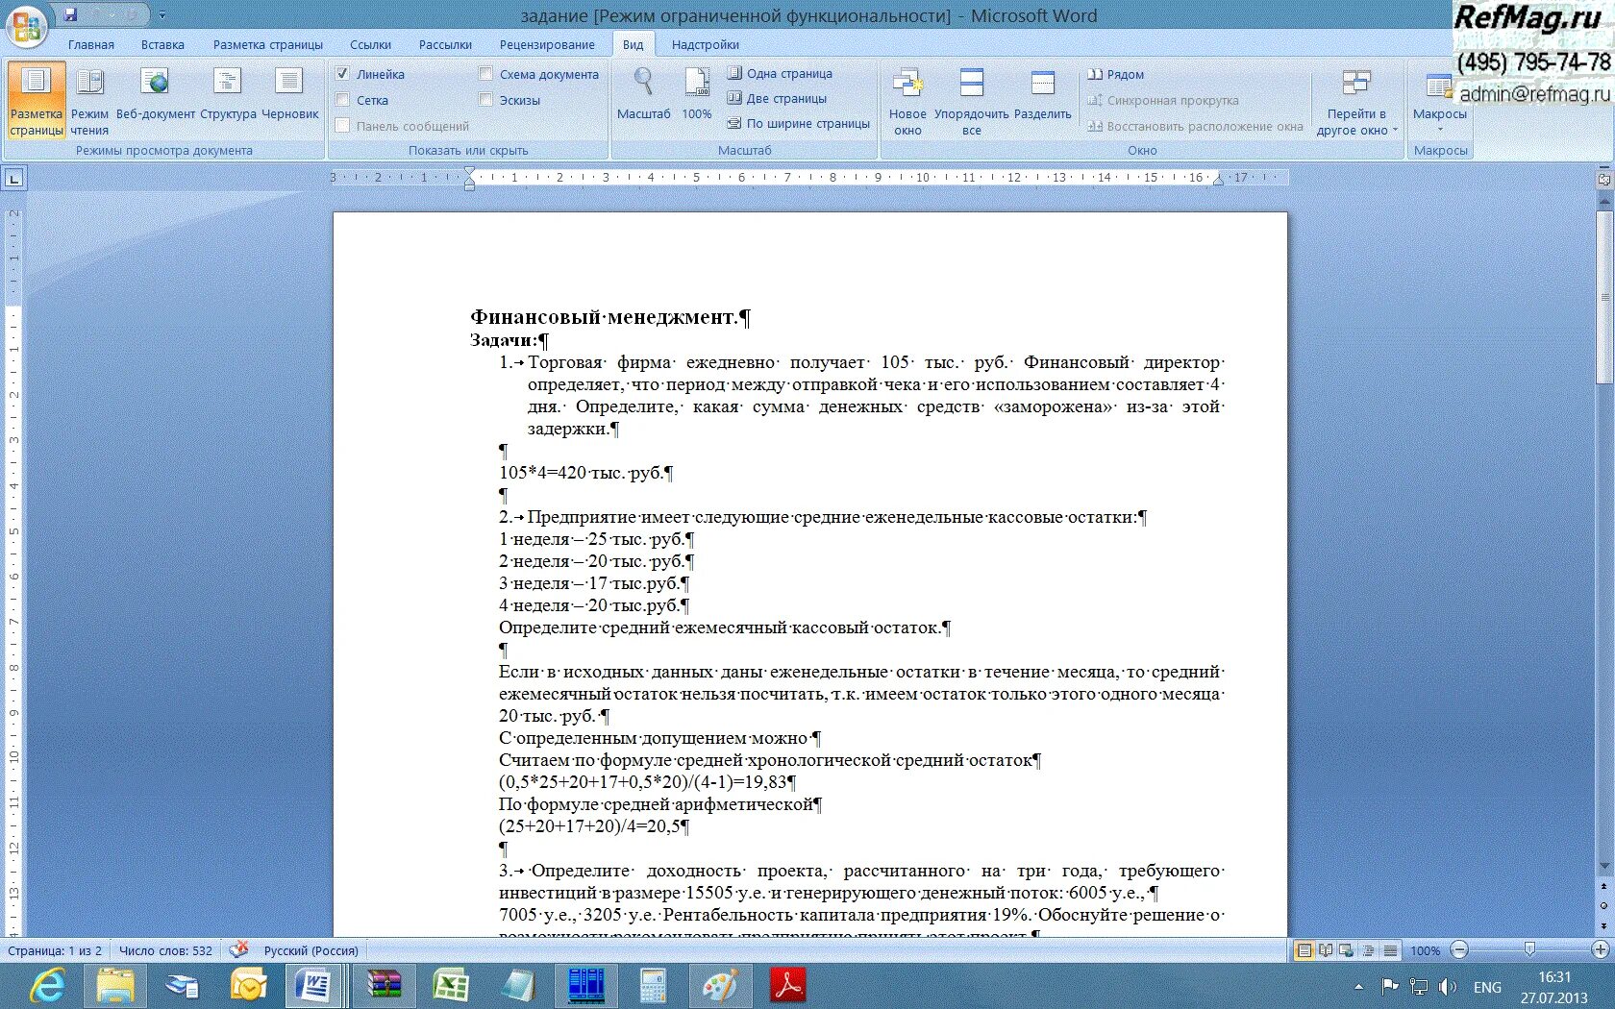This screenshot has height=1009, width=1615.
Task: Select Web Layout view in status bar
Action: coord(1347,950)
